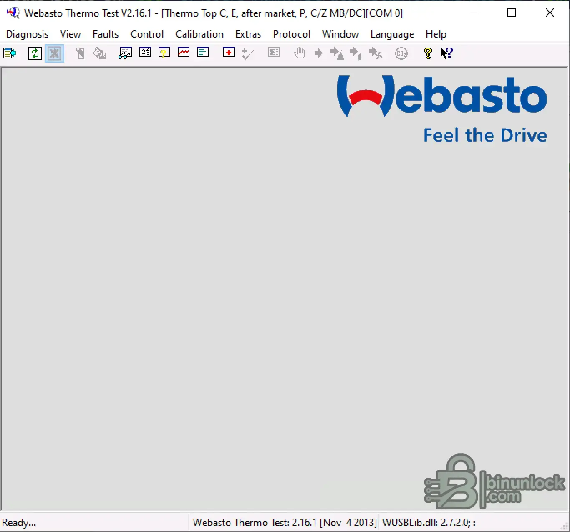Click the greyed-out arrow with small drop icon
This screenshot has width=570, height=532.
click(x=356, y=53)
